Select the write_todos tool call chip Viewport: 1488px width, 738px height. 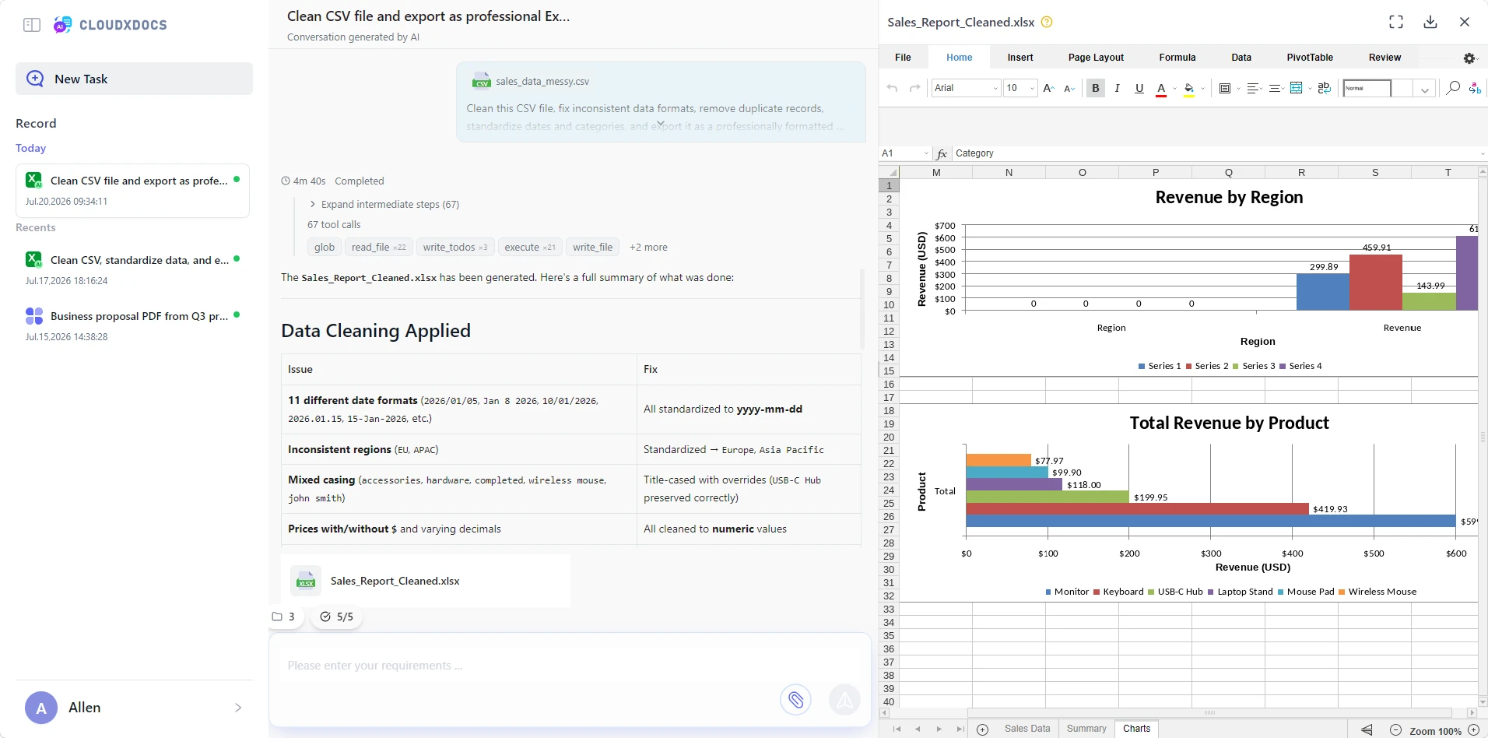[455, 248]
